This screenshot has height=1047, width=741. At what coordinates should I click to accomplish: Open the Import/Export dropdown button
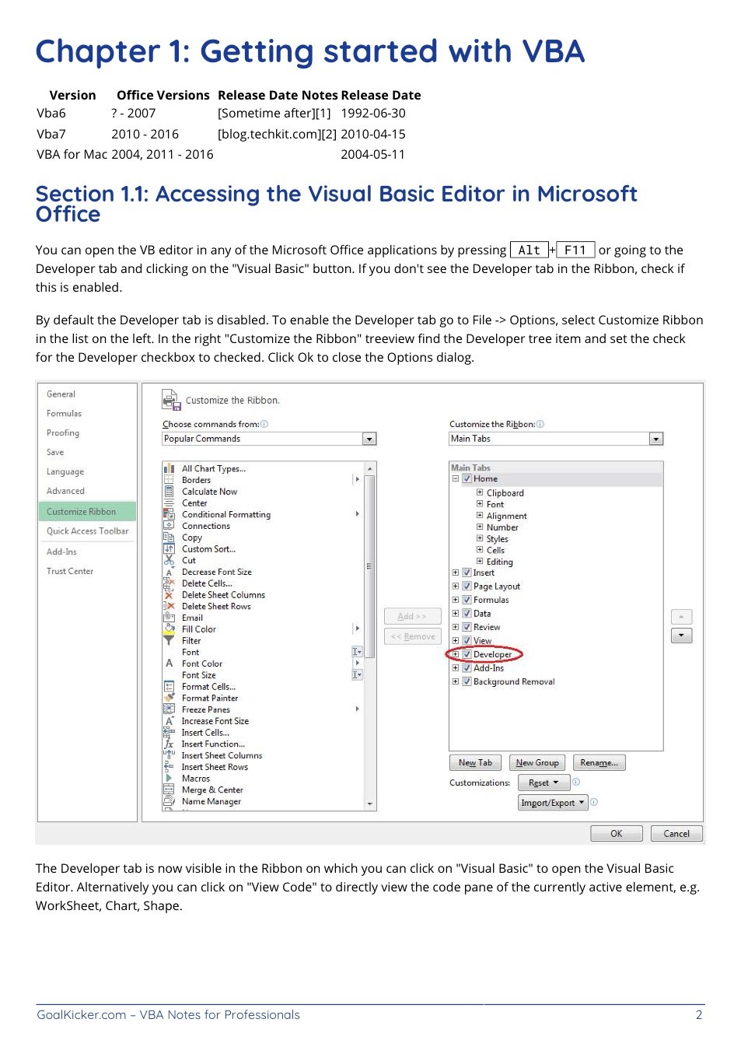point(553,803)
